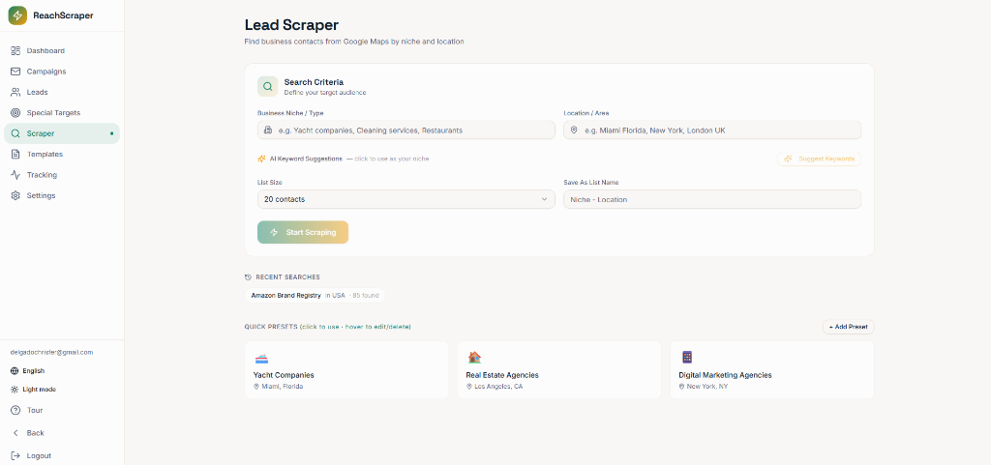
Task: Click the Campaigns envelope icon
Action: pos(15,72)
